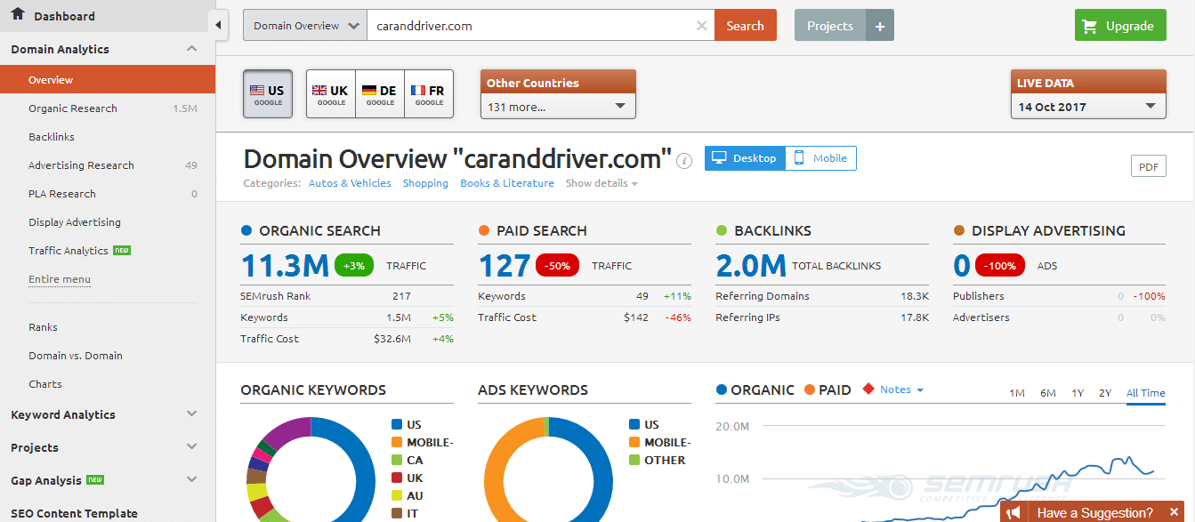The height and width of the screenshot is (522, 1195).
Task: Expand Show details for categories
Action: coord(602,183)
